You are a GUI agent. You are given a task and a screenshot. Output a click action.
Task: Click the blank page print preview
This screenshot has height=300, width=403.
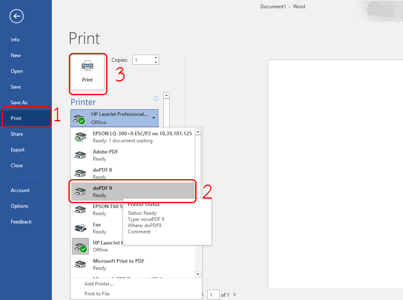pyautogui.click(x=335, y=174)
